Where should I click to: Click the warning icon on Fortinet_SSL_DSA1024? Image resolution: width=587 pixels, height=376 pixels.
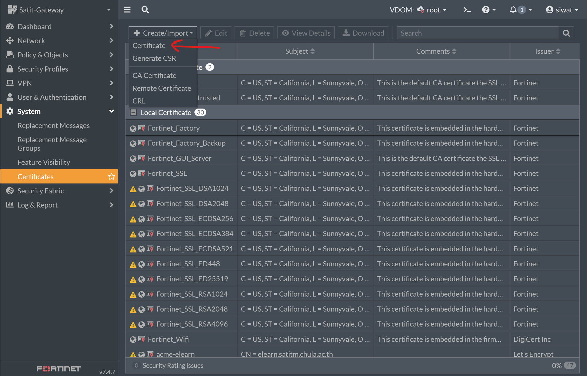coord(133,189)
